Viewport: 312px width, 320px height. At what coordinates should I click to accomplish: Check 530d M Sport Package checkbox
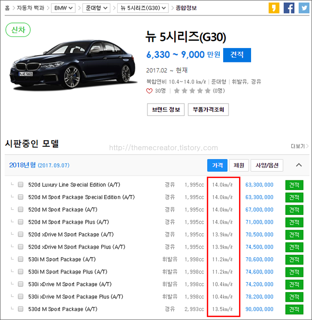coord(21,309)
